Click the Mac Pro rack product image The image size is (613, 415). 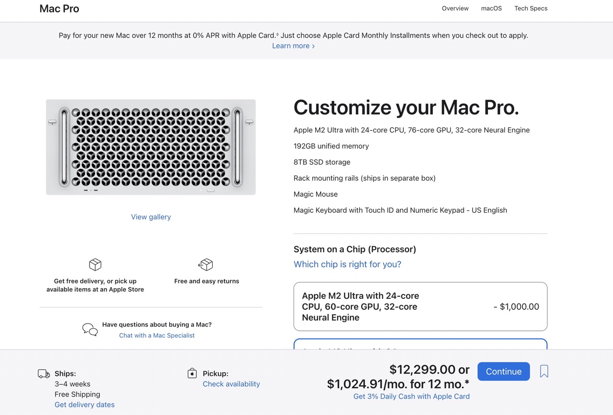pyautogui.click(x=151, y=147)
